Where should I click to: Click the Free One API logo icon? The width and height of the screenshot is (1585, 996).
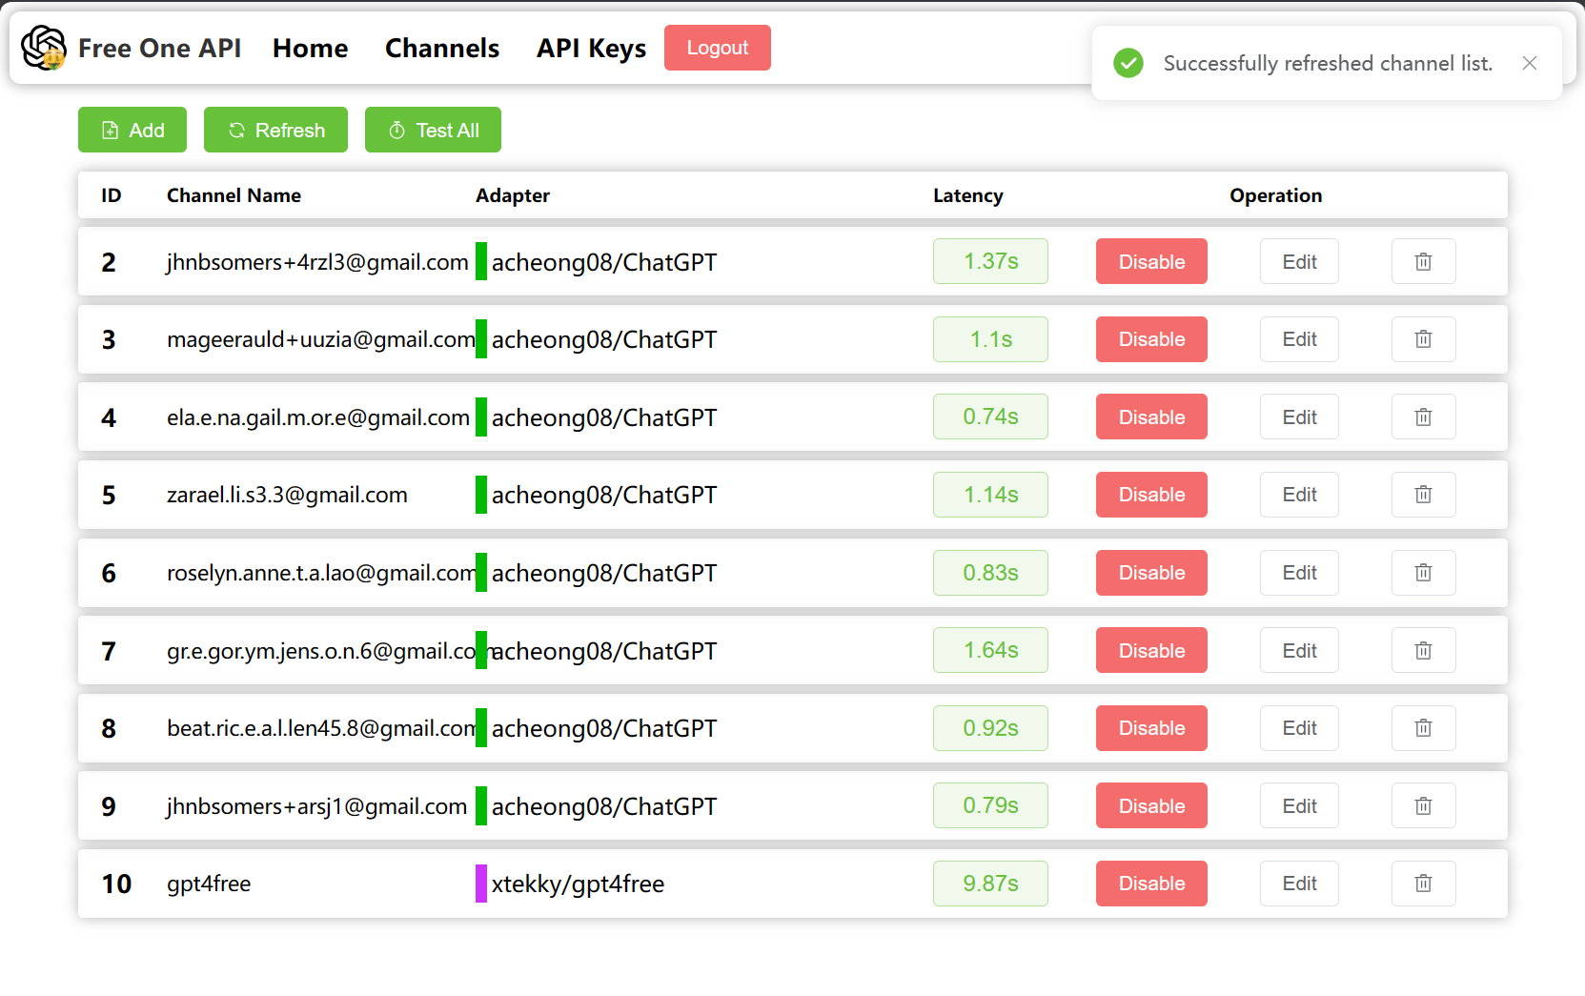[44, 48]
